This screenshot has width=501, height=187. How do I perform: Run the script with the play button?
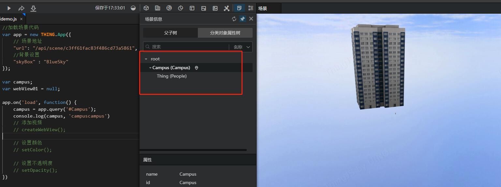click(x=9, y=8)
